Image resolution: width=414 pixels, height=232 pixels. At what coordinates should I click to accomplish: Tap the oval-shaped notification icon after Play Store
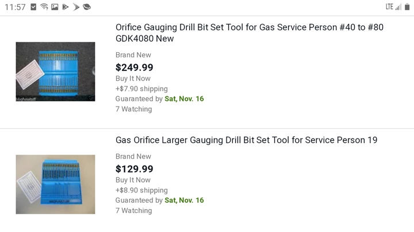click(x=87, y=7)
